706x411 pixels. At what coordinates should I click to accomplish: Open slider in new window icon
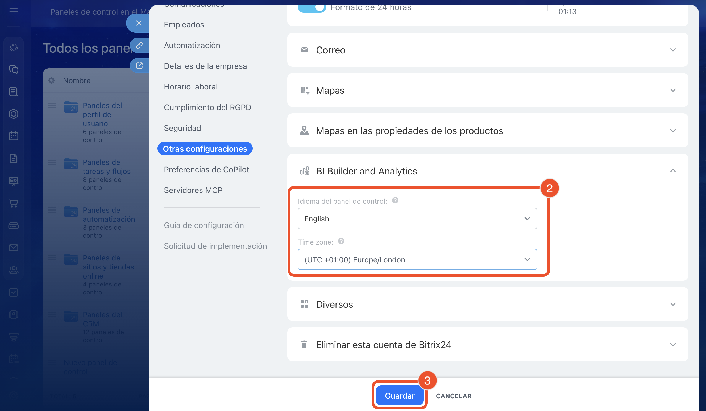click(x=139, y=66)
